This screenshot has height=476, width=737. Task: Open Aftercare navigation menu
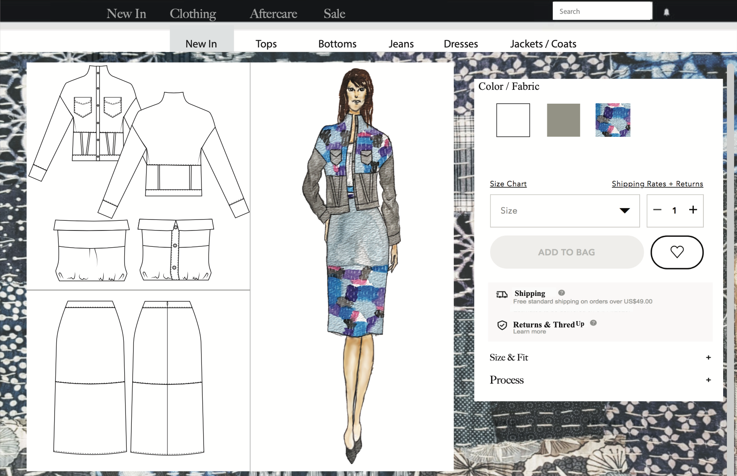(x=273, y=13)
